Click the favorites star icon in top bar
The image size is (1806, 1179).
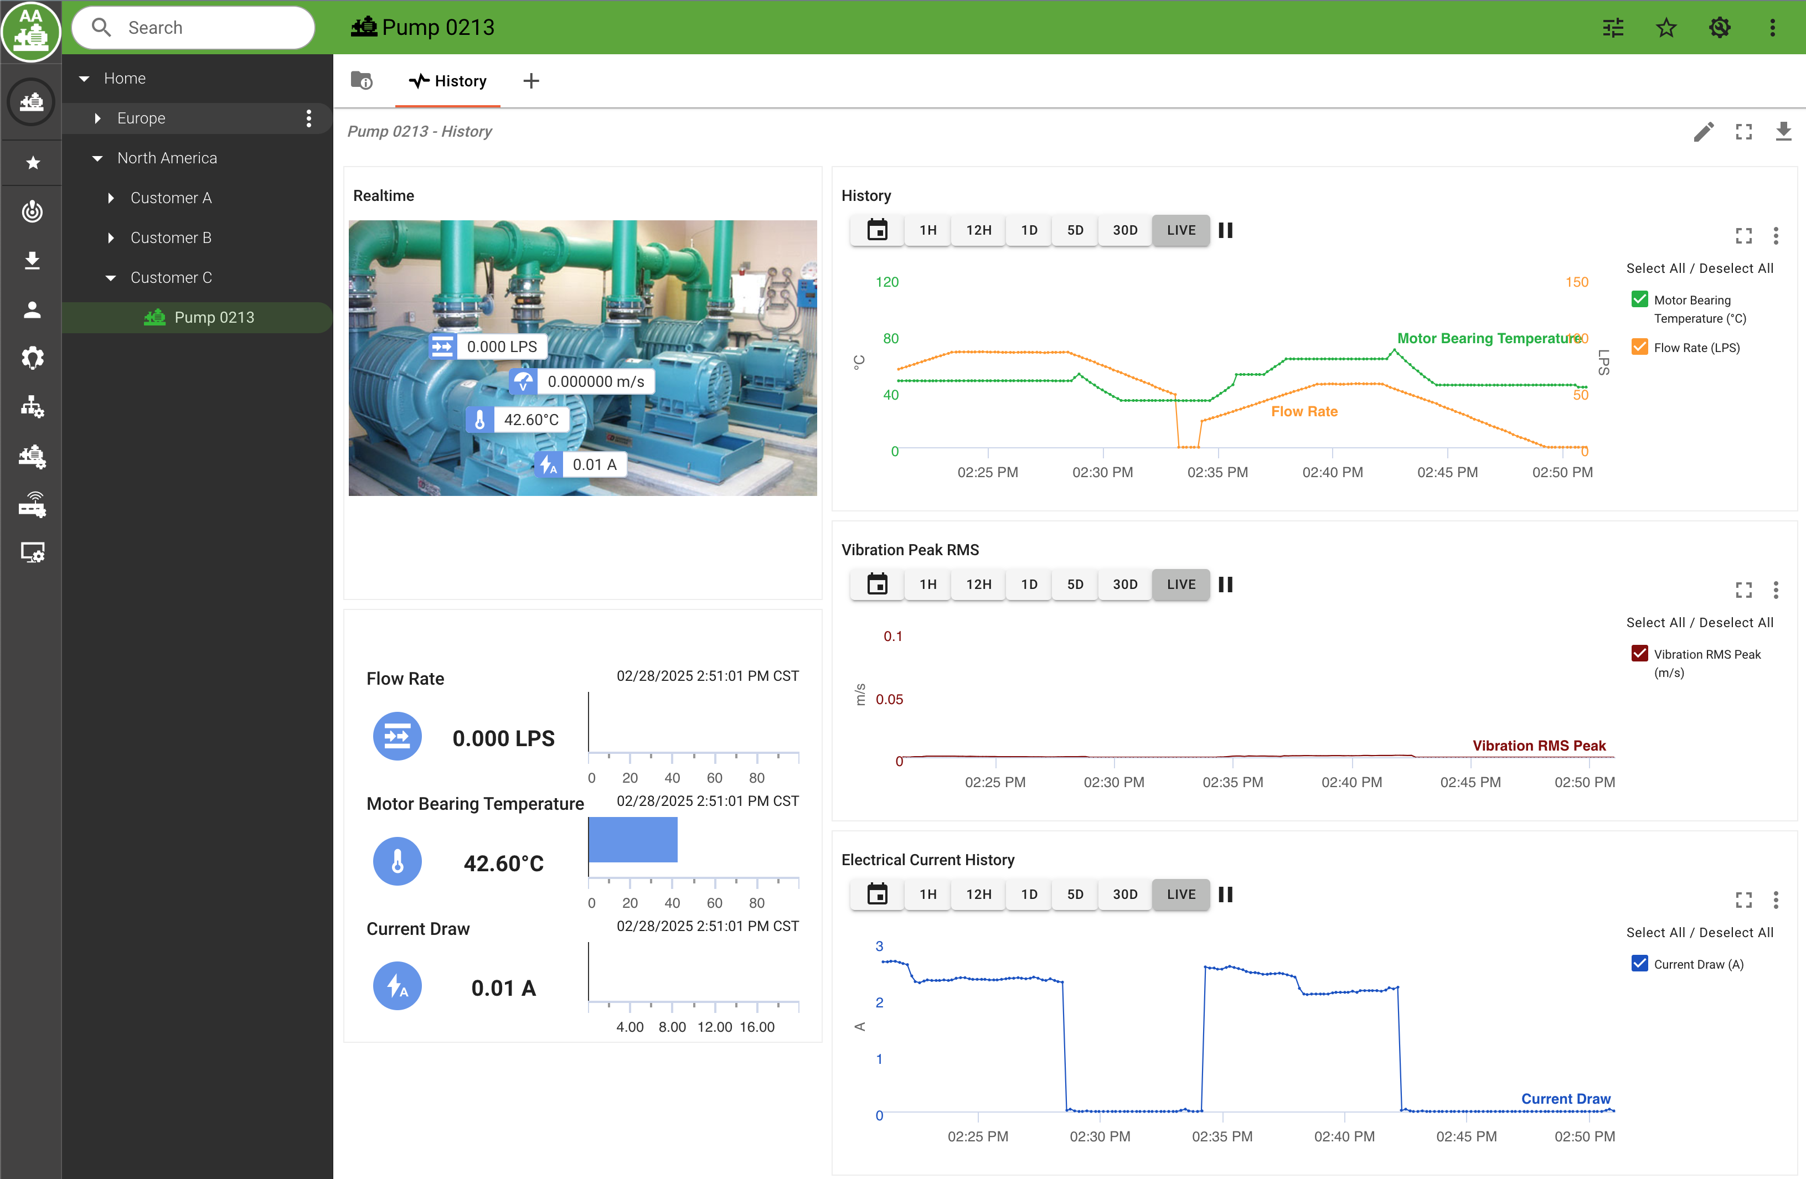(x=1666, y=27)
